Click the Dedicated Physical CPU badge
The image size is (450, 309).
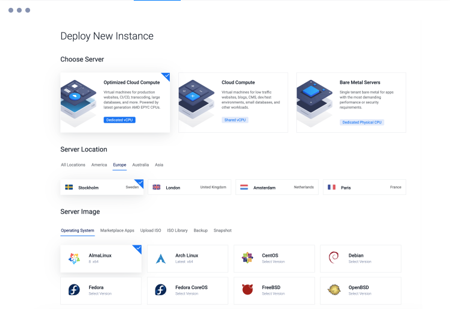coord(362,122)
